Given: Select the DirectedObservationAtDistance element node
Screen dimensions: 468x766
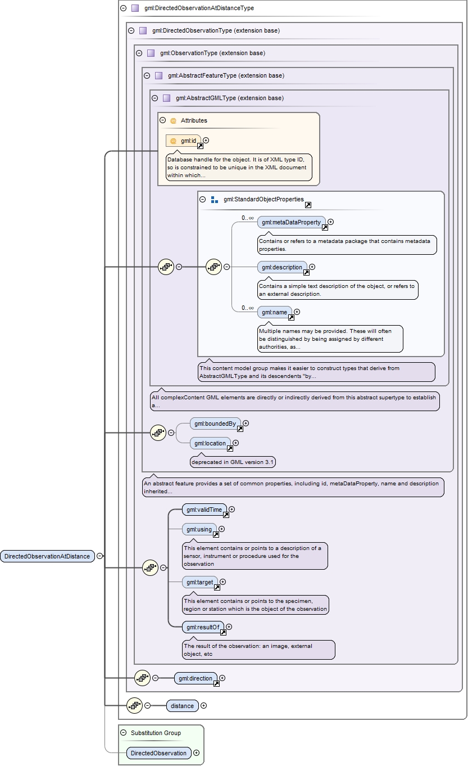Looking at the screenshot, I should pos(47,556).
